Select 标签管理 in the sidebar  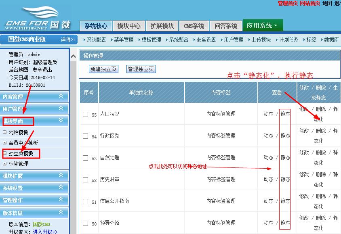(18, 164)
